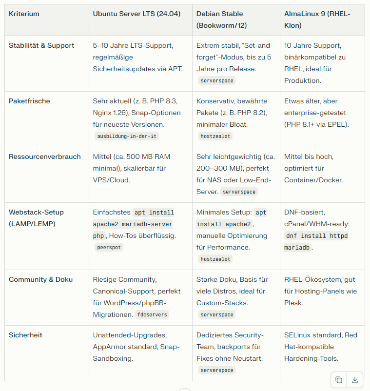
Task: Select the Ubuntu Server LTS (24.04) header
Action: pos(136,14)
